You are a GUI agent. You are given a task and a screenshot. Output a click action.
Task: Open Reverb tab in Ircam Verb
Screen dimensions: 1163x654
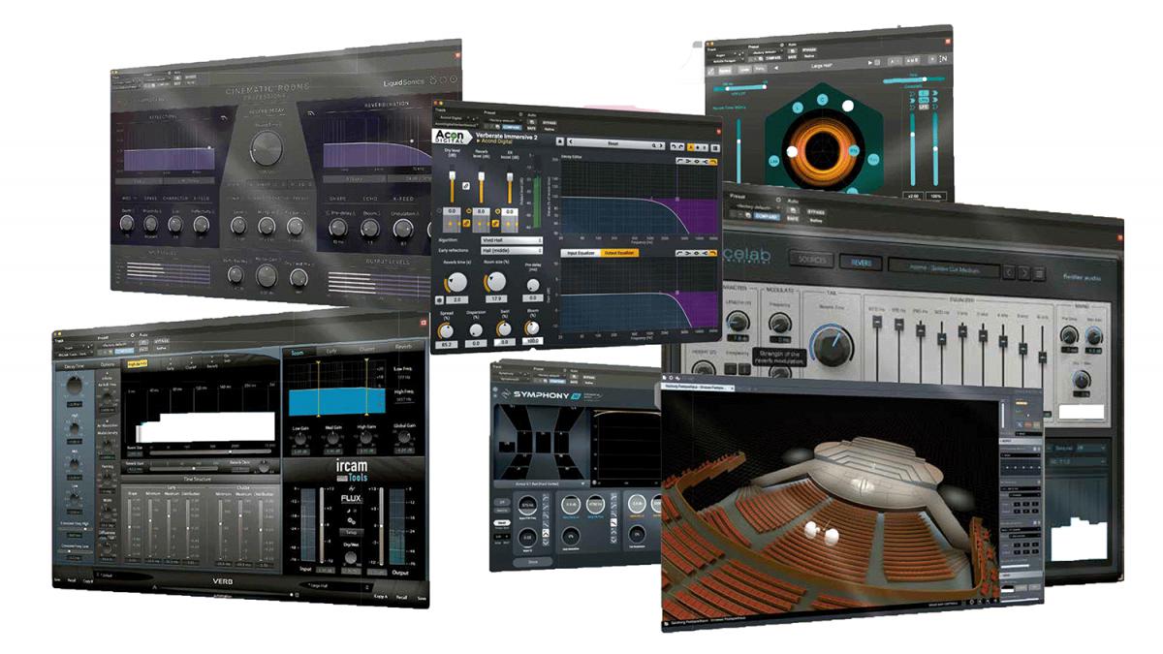403,347
